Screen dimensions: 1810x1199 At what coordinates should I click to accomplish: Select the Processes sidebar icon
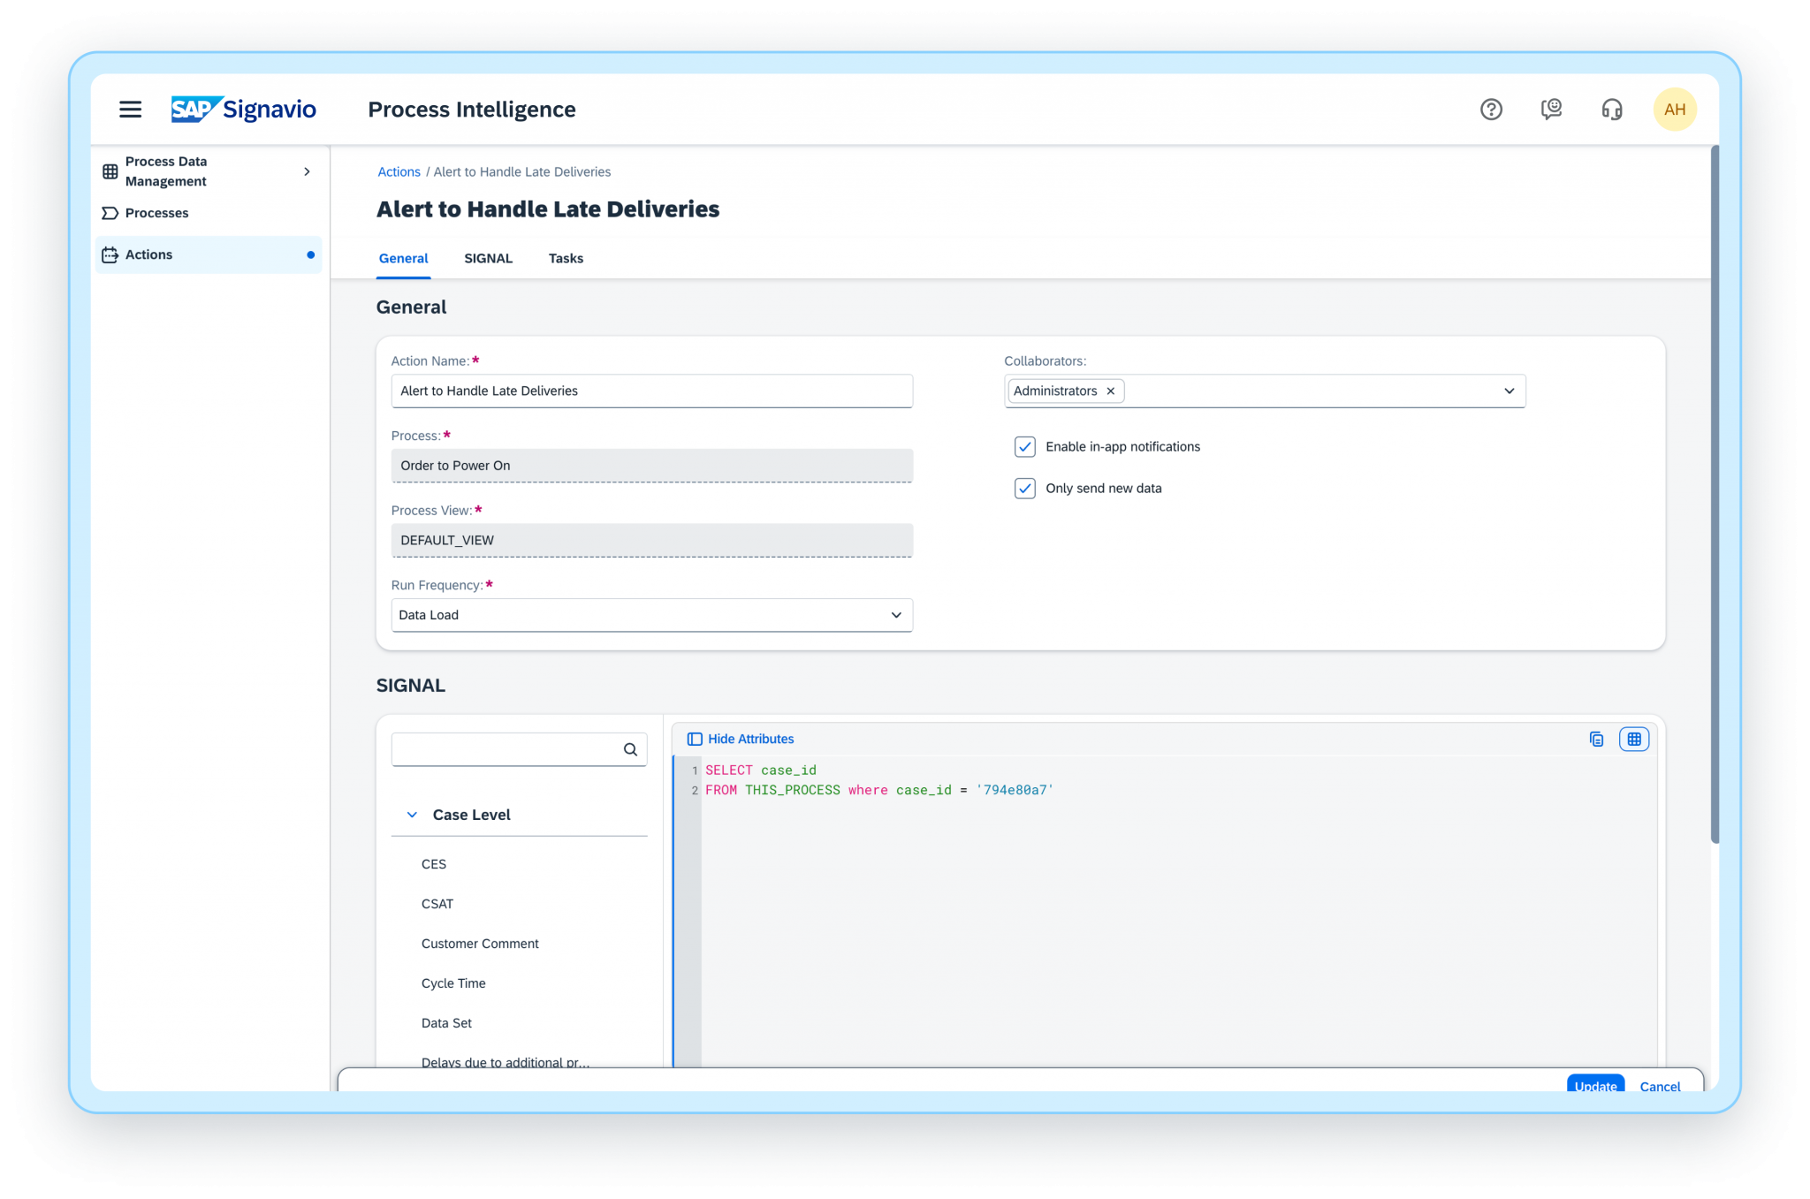click(109, 212)
